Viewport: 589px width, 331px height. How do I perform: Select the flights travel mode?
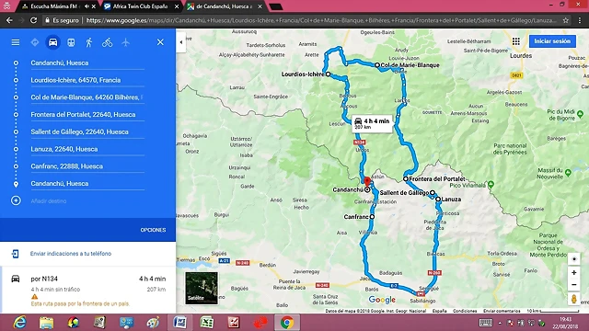125,42
